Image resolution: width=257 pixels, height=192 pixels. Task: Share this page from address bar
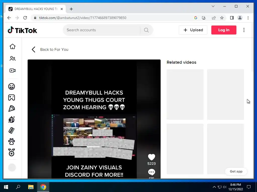(x=214, y=18)
